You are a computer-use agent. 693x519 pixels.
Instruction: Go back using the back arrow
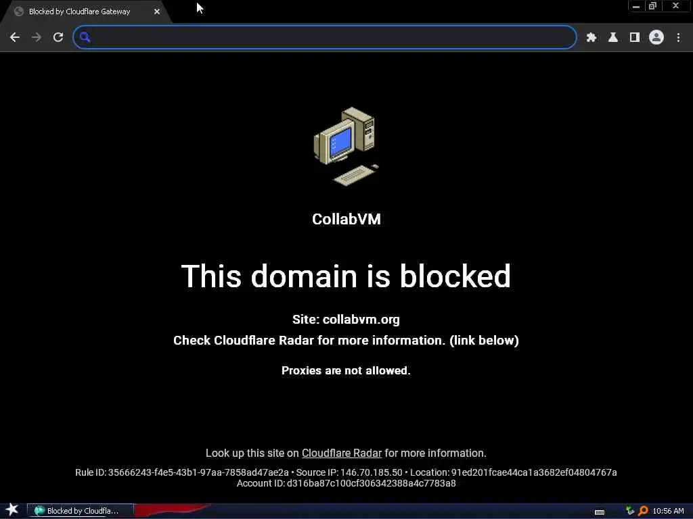(15, 38)
